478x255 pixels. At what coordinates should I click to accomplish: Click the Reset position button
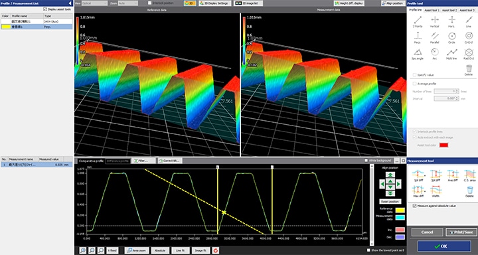(x=390, y=202)
